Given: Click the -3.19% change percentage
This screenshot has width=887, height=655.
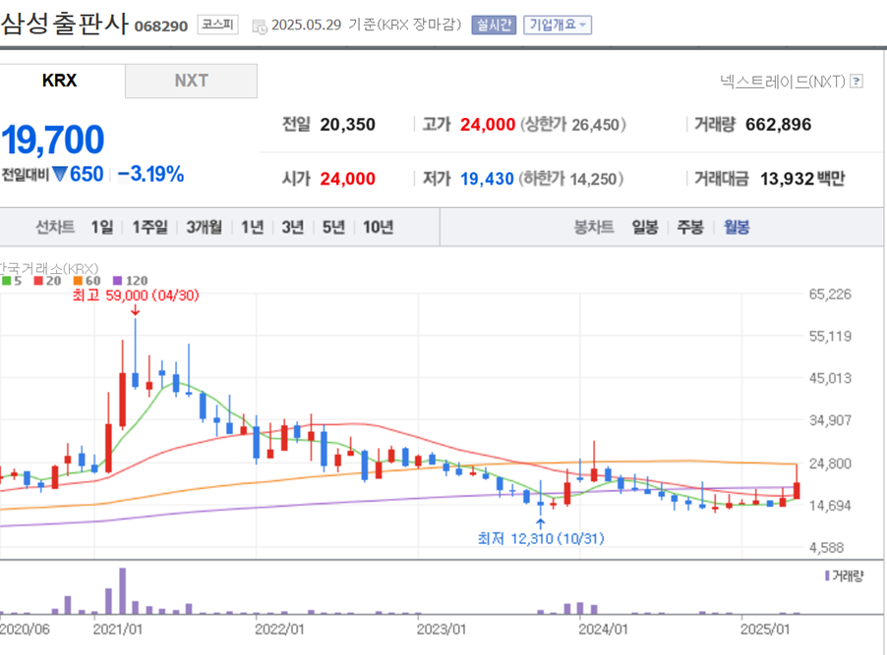Looking at the screenshot, I should pos(151,174).
